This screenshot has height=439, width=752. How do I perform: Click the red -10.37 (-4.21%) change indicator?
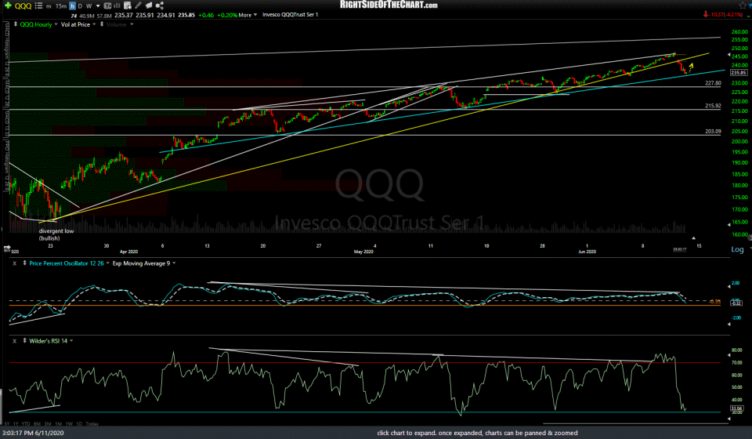point(723,14)
